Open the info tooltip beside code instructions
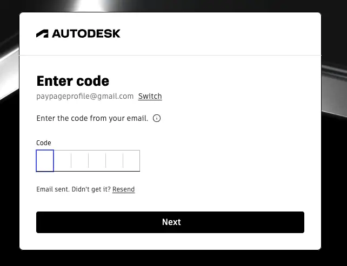Screen dimensions: 347x266 coord(157,118)
